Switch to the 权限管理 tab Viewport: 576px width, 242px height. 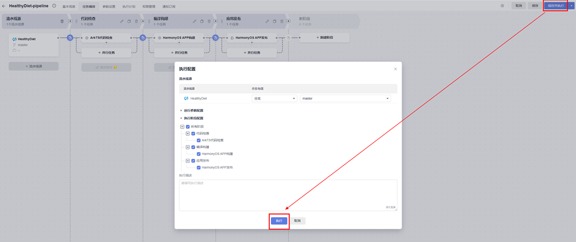tap(149, 7)
